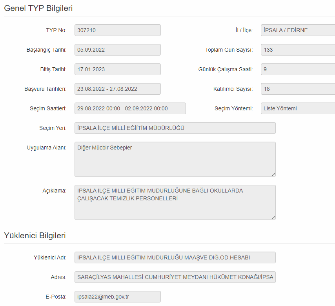Viewport: 335px width, 306px height.
Task: Focus the Başvuru Tarihleri date range field
Action: coord(117,89)
